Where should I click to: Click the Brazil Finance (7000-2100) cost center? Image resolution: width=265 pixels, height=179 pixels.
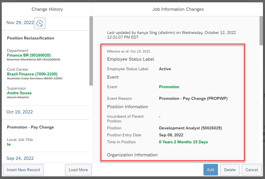pyautogui.click(x=32, y=74)
